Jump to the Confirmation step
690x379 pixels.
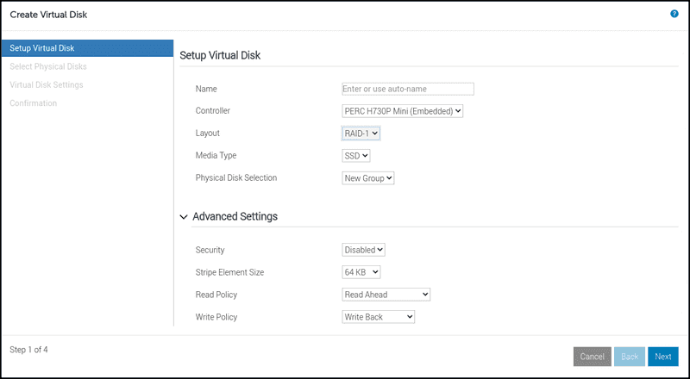tap(34, 103)
